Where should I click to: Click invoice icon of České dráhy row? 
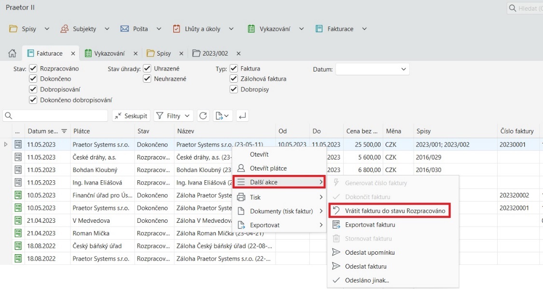(x=18, y=157)
